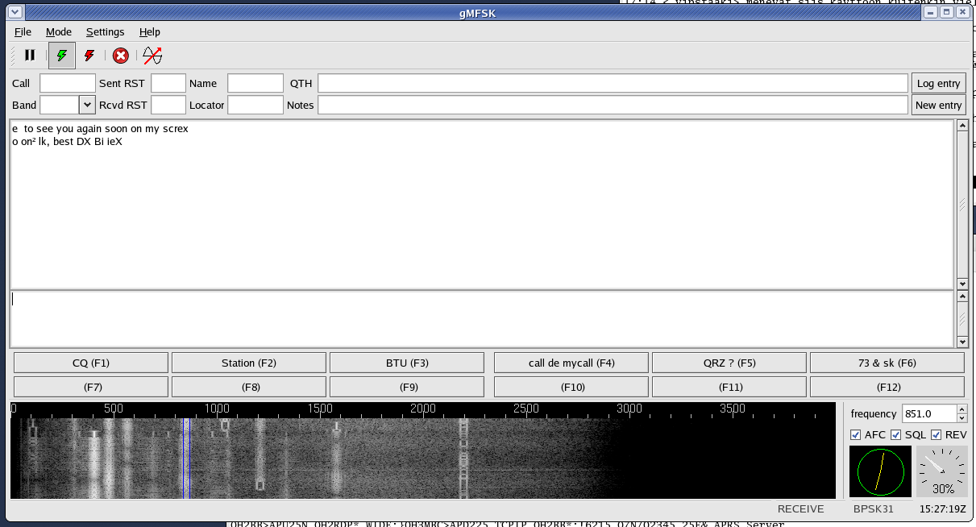The width and height of the screenshot is (976, 527).
Task: Click transmit text scrollbar down arrow
Action: pos(961,342)
